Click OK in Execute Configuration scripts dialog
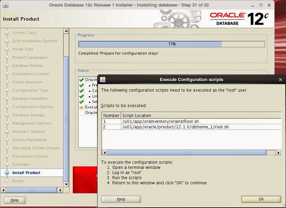This screenshot has width=286, height=208. 261,199
